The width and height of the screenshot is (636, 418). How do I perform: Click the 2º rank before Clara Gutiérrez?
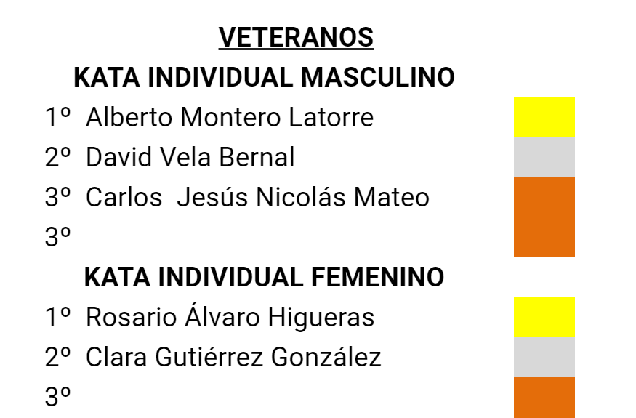[x=57, y=357]
